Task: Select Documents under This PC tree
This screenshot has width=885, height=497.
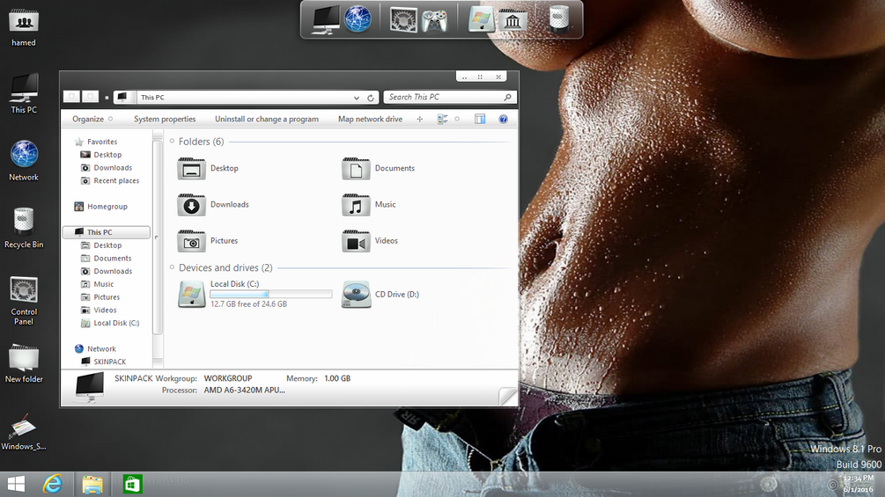Action: point(113,258)
